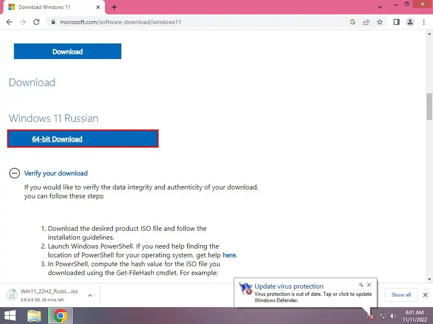The image size is (433, 324).
Task: Click the page scrollbar down arrow
Action: (x=429, y=279)
